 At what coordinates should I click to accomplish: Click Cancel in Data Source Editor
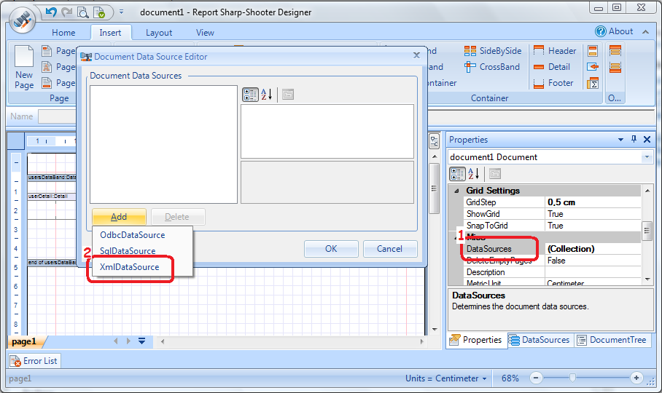(389, 248)
